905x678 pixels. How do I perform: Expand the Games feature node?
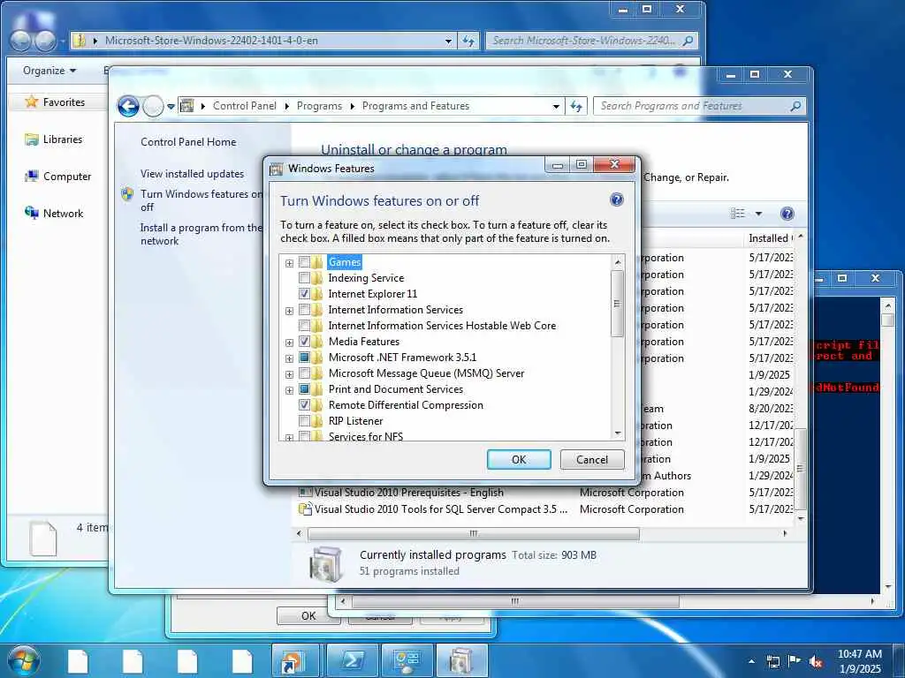coord(289,263)
